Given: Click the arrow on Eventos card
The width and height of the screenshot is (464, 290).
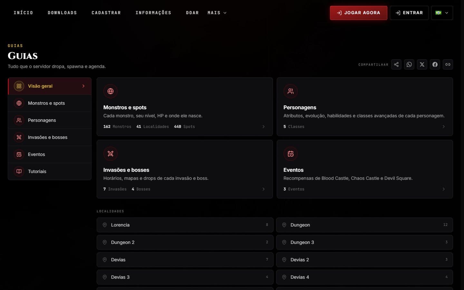Looking at the screenshot, I should (444, 189).
